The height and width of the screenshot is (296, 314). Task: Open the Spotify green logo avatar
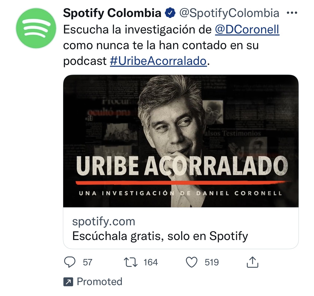tap(36, 28)
